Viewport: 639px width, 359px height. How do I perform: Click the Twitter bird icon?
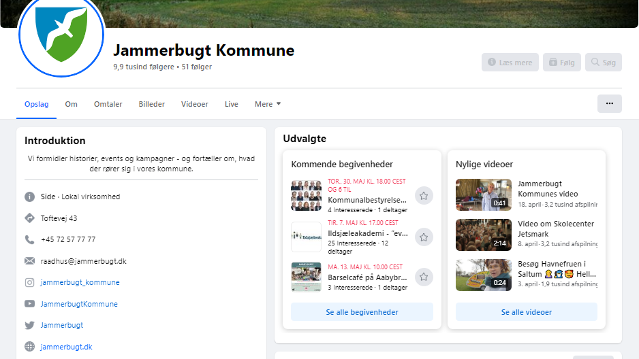[29, 325]
